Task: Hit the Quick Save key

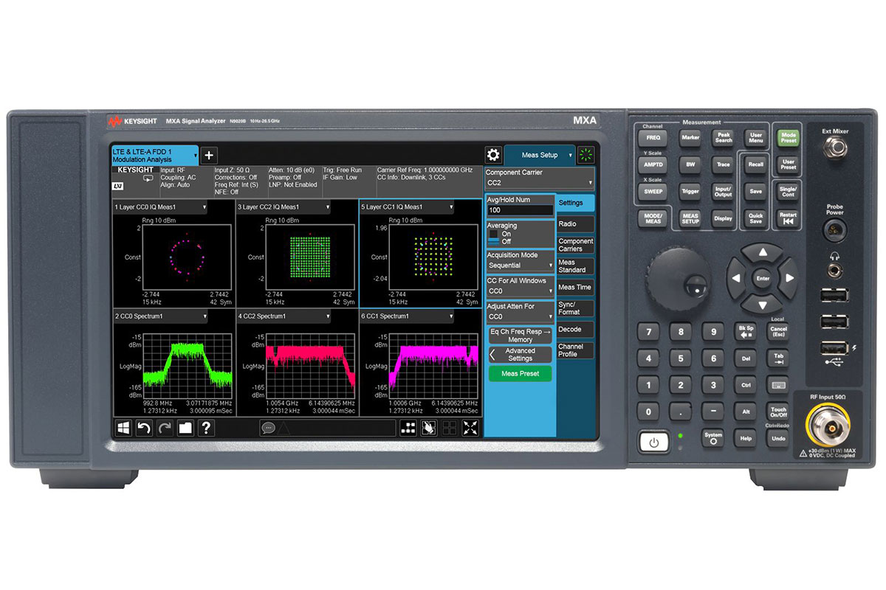Action: click(755, 218)
